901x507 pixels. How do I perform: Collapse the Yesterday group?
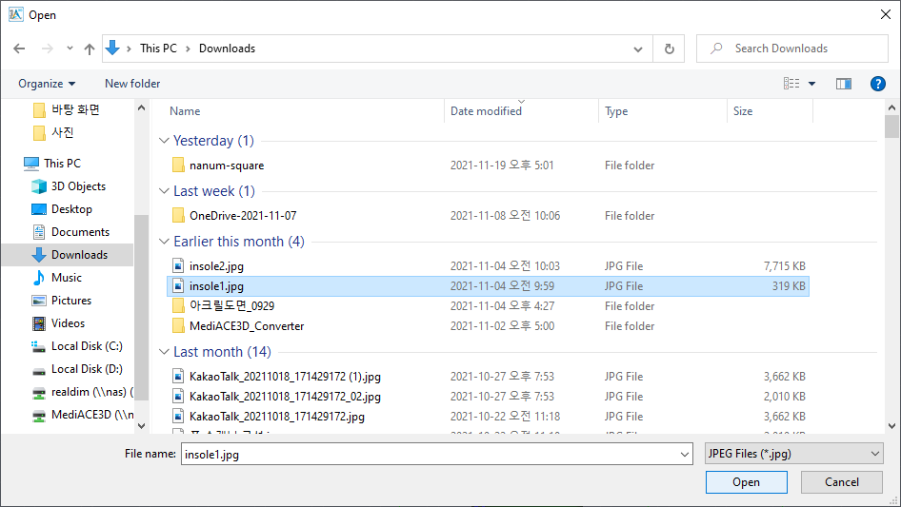coord(164,141)
